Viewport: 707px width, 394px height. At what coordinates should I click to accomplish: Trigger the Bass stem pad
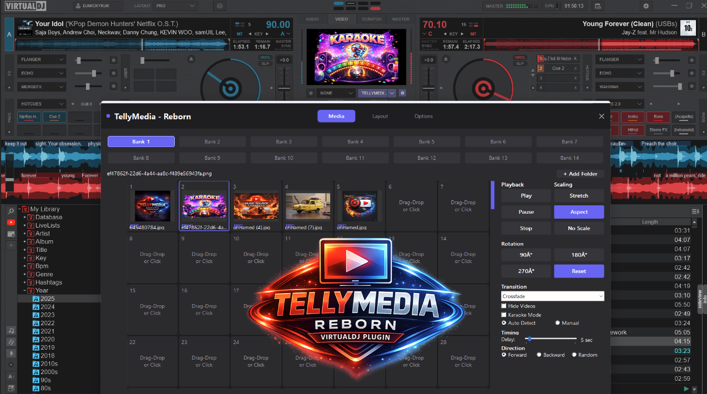coord(658,117)
